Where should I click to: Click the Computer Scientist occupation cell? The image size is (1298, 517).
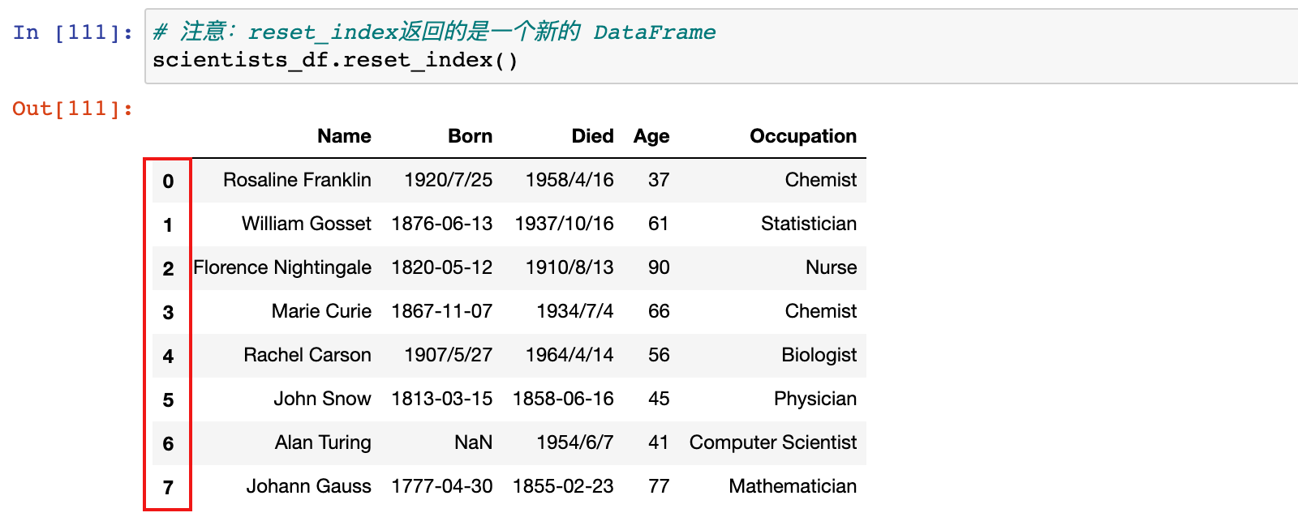773,442
